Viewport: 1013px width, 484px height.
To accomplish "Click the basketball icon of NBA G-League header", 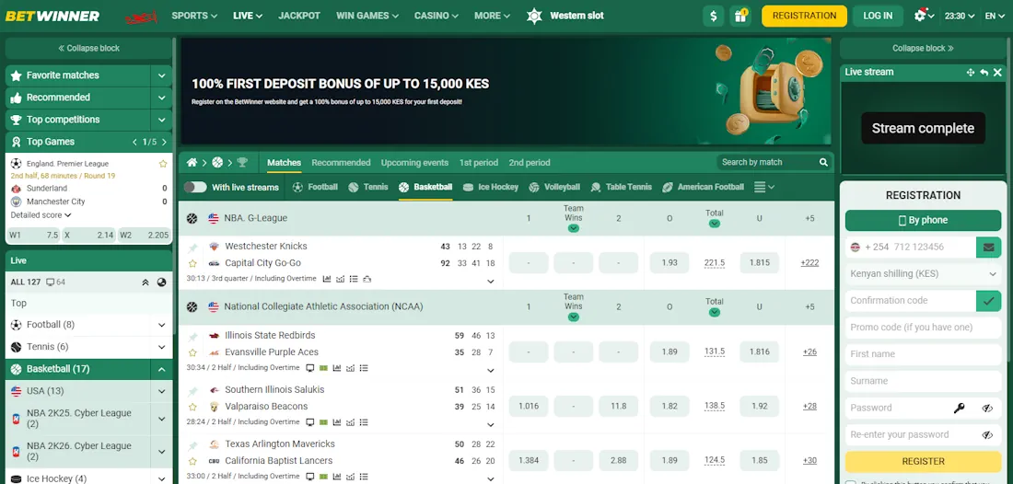I will 192,219.
